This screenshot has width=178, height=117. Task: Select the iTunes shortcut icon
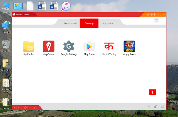pos(66,6)
